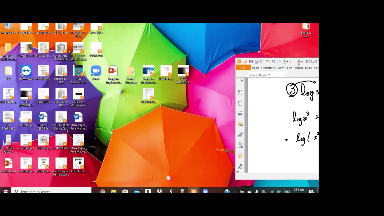The width and height of the screenshot is (384, 216).
Task: Select the Books to read folder
Action: pyautogui.click(x=306, y=30)
